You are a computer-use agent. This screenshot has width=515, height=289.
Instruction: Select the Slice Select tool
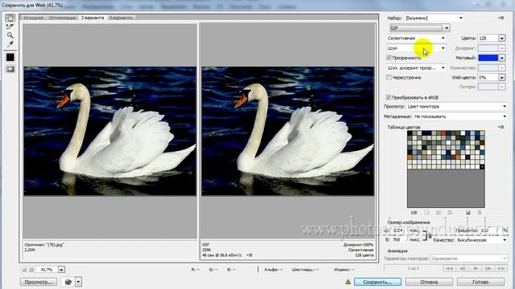(10, 26)
